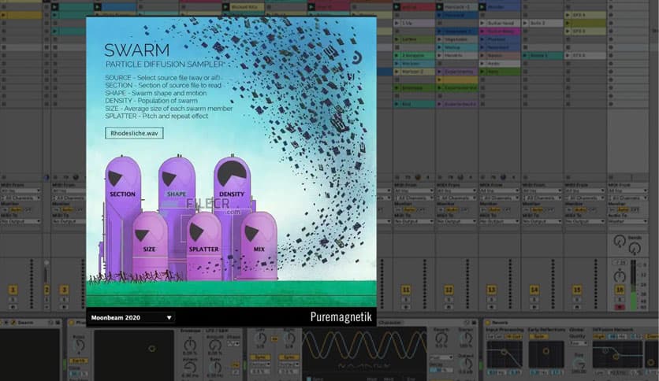Toggle track 16 activator button
Image resolution: width=659 pixels, height=381 pixels.
pos(620,290)
